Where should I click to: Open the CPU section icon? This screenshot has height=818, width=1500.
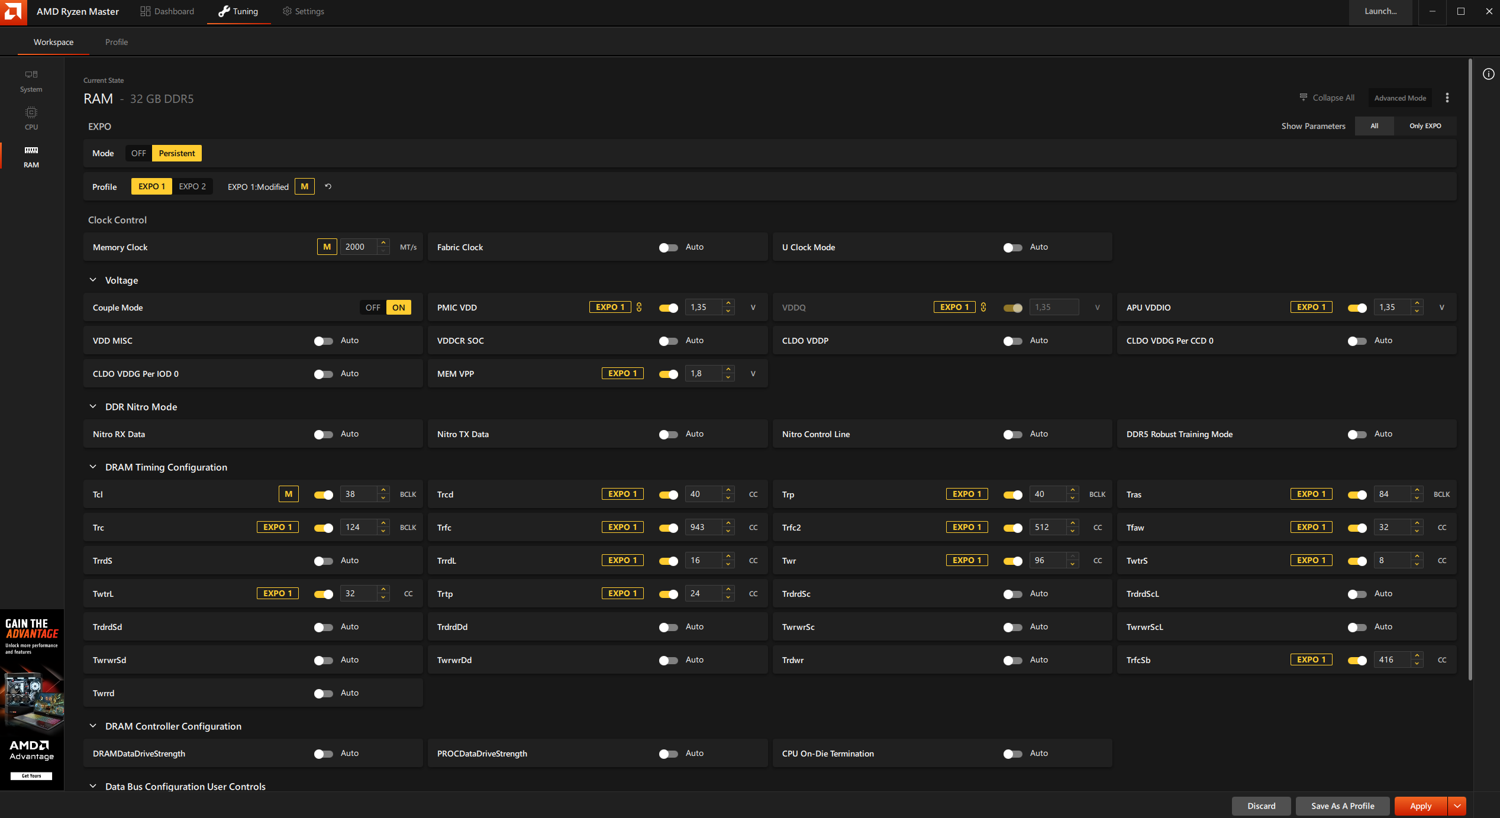click(x=31, y=118)
